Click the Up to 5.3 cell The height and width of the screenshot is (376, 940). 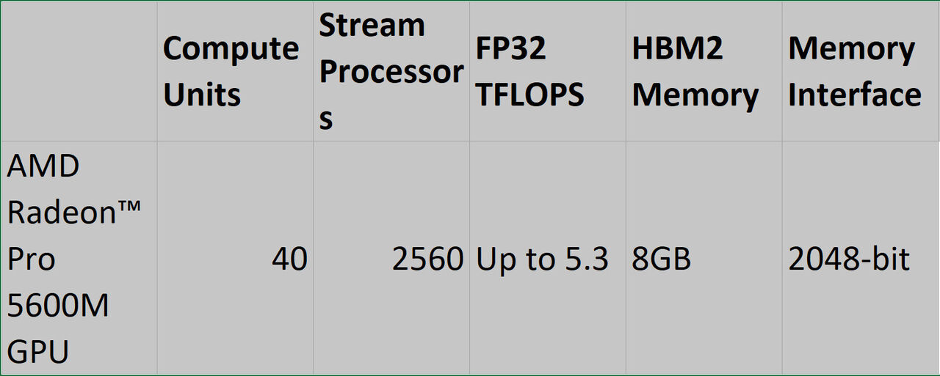tap(548, 258)
